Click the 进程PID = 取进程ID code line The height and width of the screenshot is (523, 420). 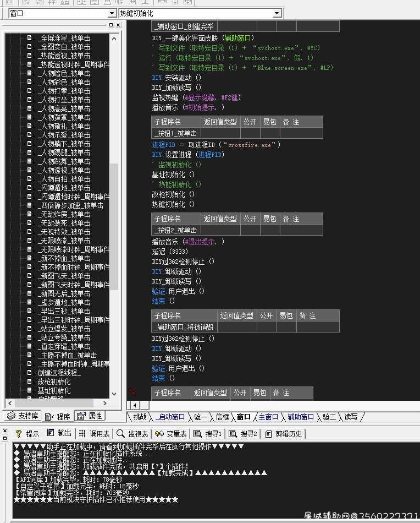[216, 145]
